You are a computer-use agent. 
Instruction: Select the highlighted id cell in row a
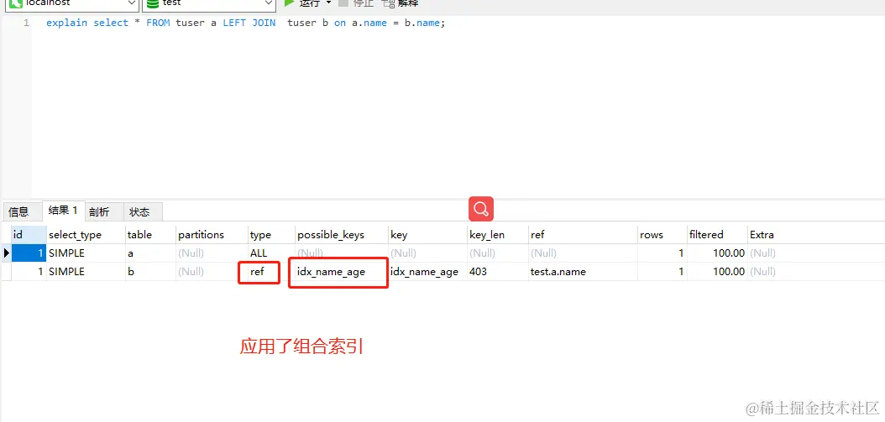(29, 253)
